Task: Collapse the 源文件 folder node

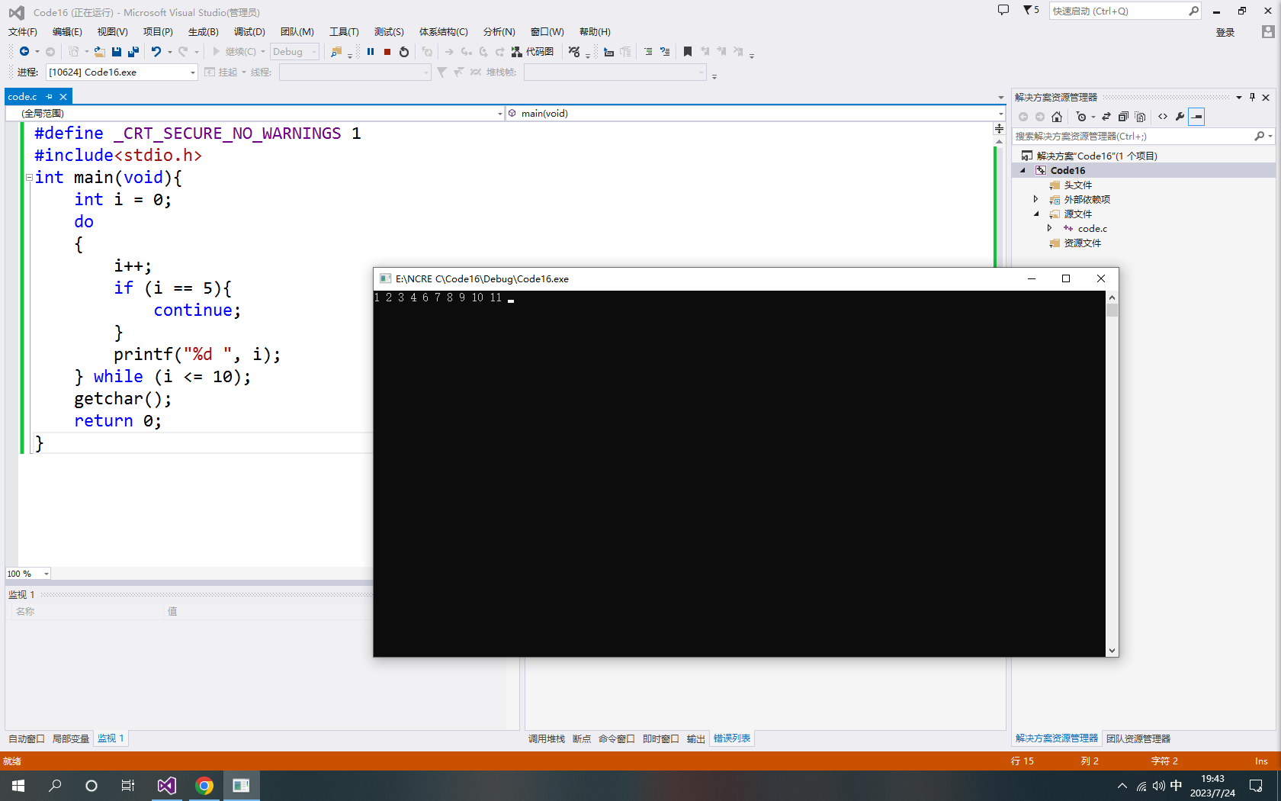Action: click(x=1036, y=214)
